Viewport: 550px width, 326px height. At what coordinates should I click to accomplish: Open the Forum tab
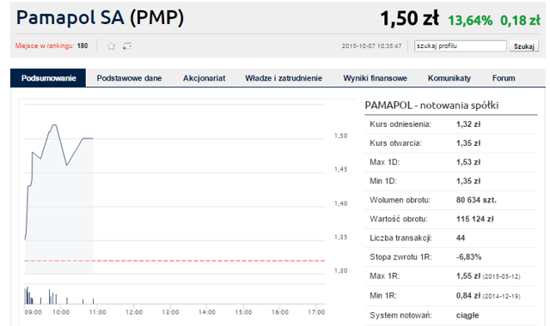504,78
